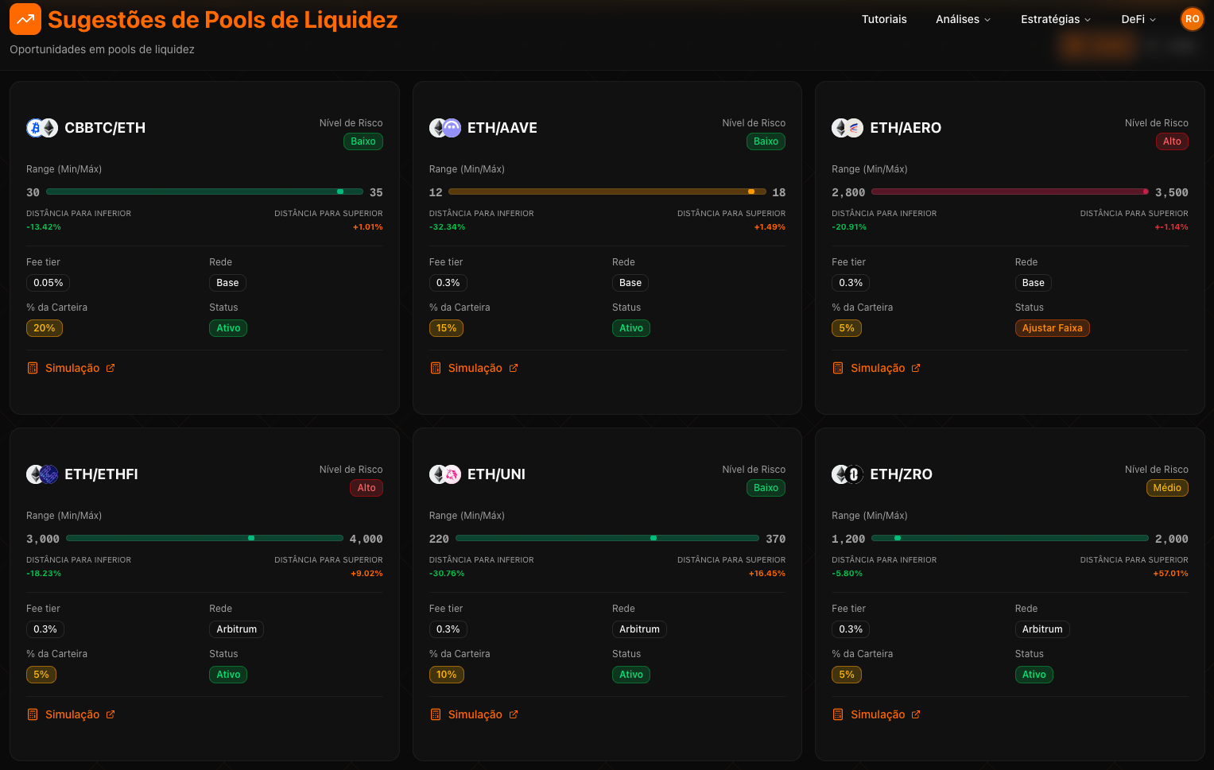Click the CBBTC/ETH range slider bar
Screen dimensions: 1214x770
[204, 192]
